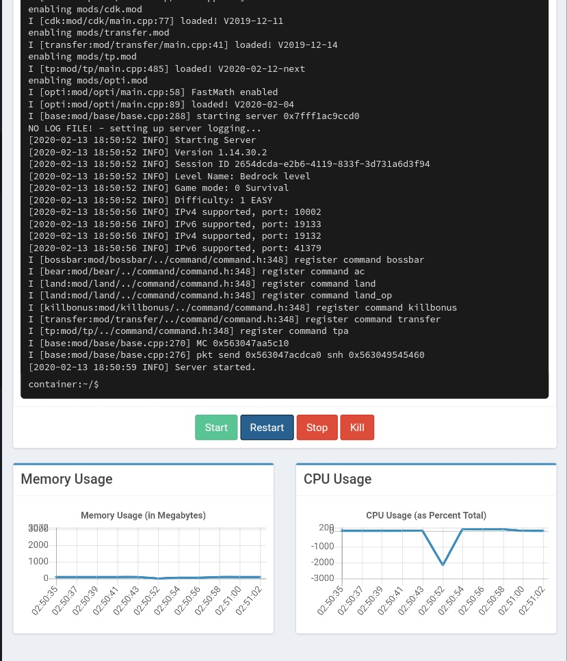Click the Session ID log line
The width and height of the screenshot is (567, 661).
pyautogui.click(x=229, y=164)
